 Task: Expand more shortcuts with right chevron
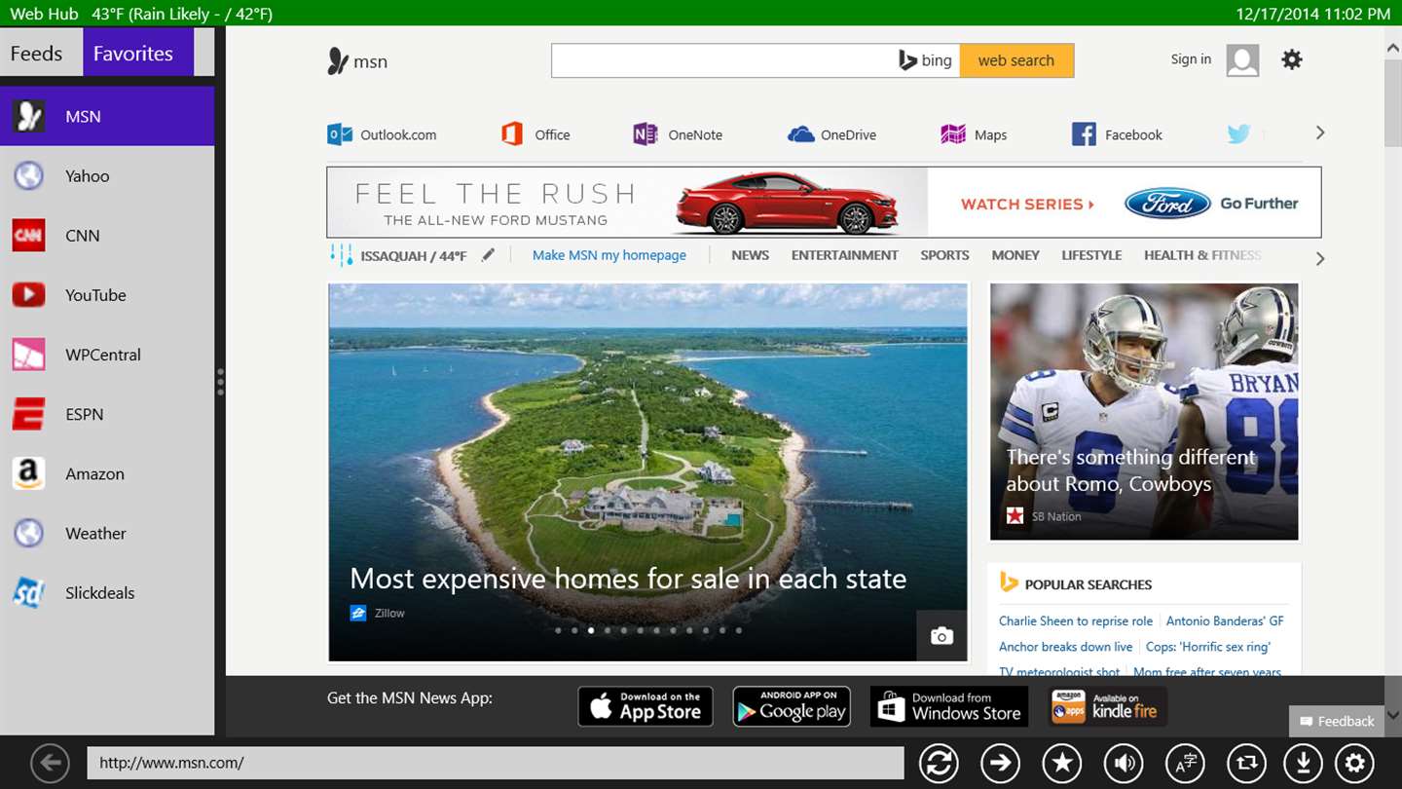(1320, 132)
